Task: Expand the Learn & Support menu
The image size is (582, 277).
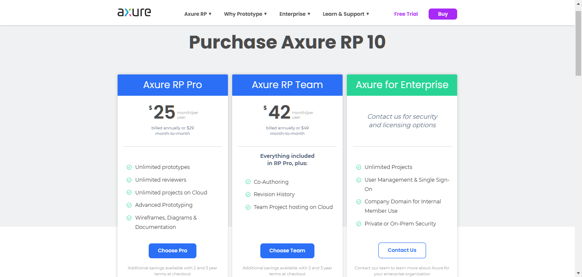Action: click(346, 14)
